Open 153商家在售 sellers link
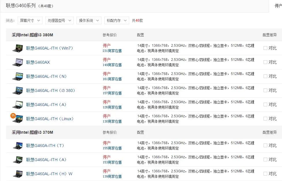 pyautogui.click(x=112, y=162)
